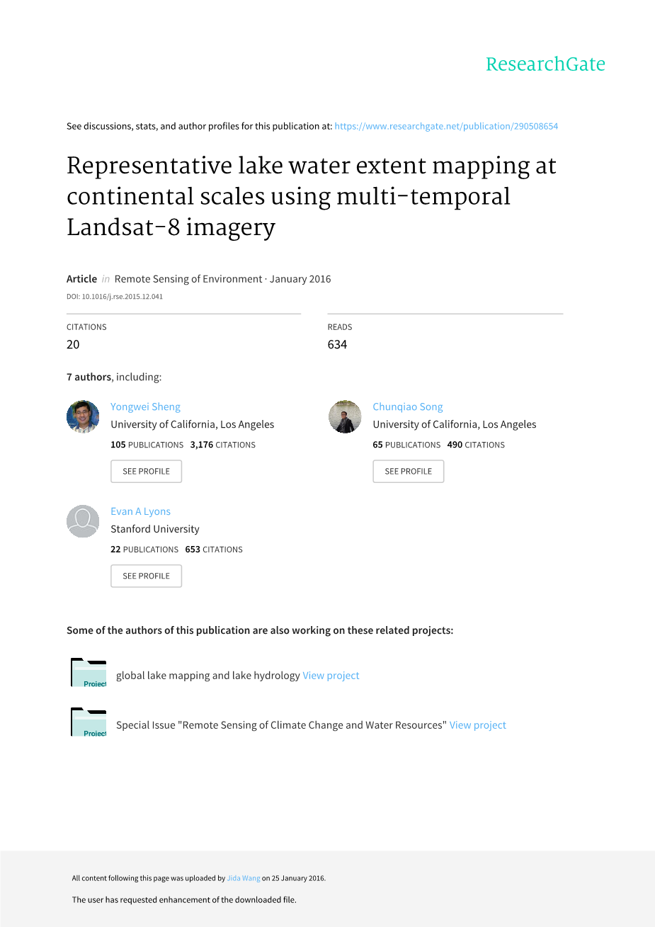Click the 20 citations count
The width and height of the screenshot is (655, 927).
tap(73, 345)
